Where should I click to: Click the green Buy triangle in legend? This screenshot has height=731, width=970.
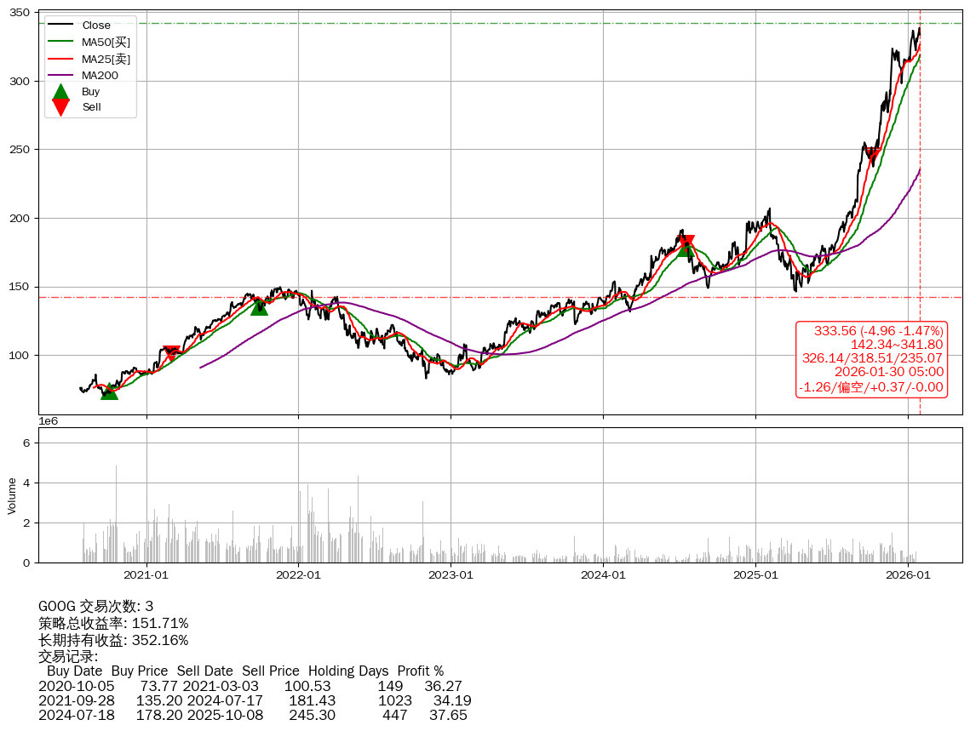pyautogui.click(x=60, y=91)
